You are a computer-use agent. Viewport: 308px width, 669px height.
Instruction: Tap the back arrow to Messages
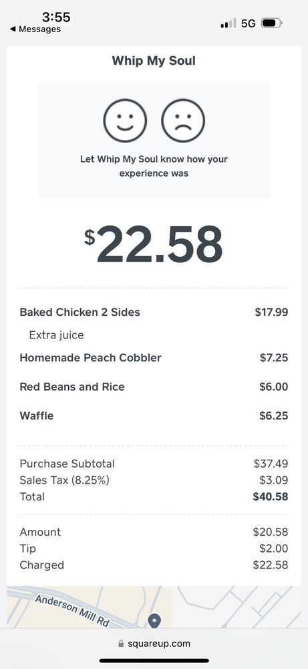[x=13, y=29]
